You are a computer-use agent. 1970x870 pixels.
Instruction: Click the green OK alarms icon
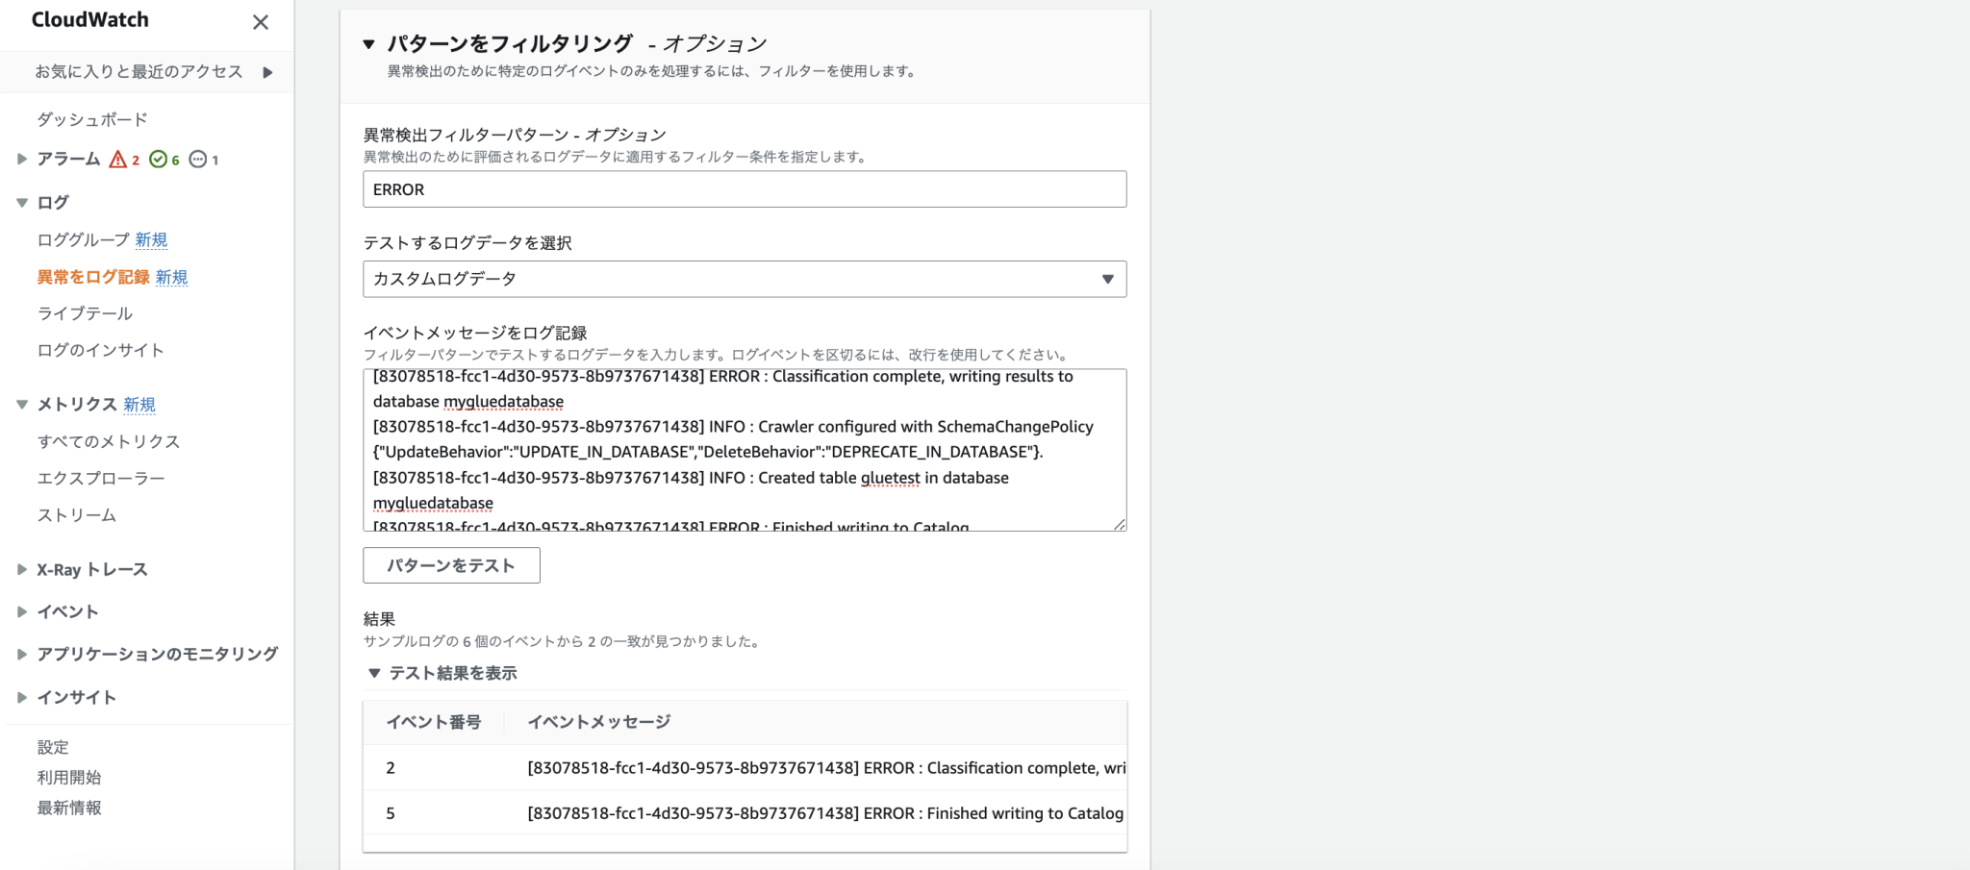pos(159,159)
